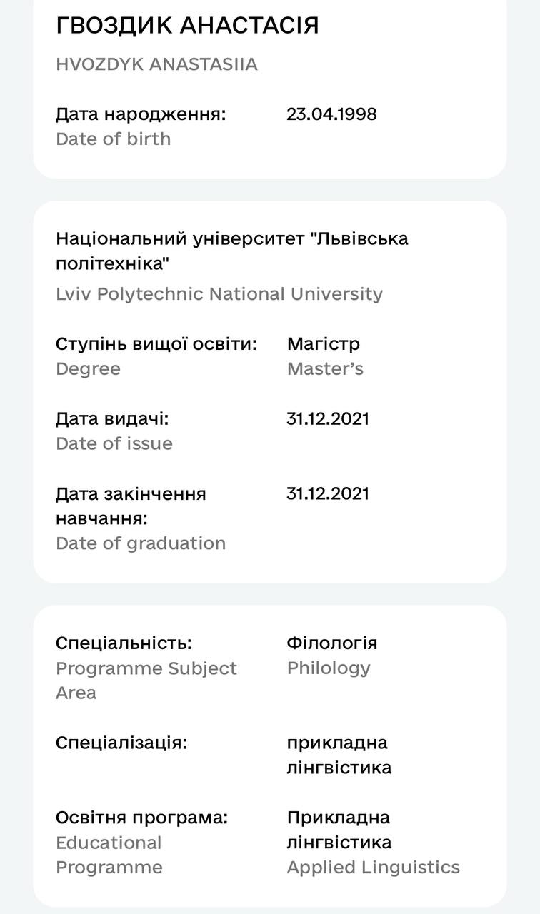Viewport: 540px width, 914px height.
Task: Tap the Philology English text
Action: click(329, 668)
